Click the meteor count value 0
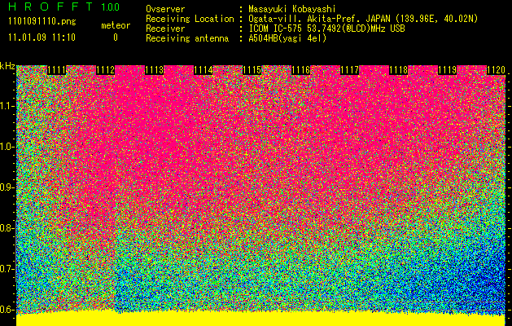This screenshot has width=512, height=326. pos(116,37)
